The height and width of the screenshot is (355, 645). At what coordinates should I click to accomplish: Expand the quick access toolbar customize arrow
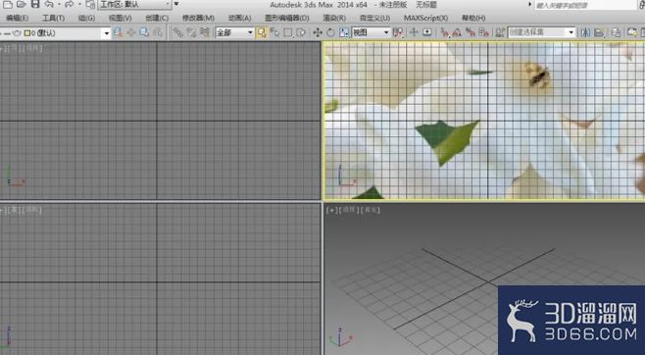(x=176, y=4)
